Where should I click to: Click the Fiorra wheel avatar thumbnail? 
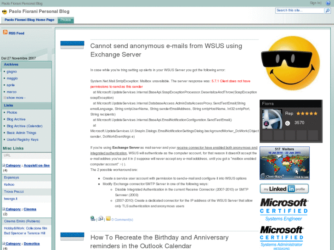click(272, 119)
